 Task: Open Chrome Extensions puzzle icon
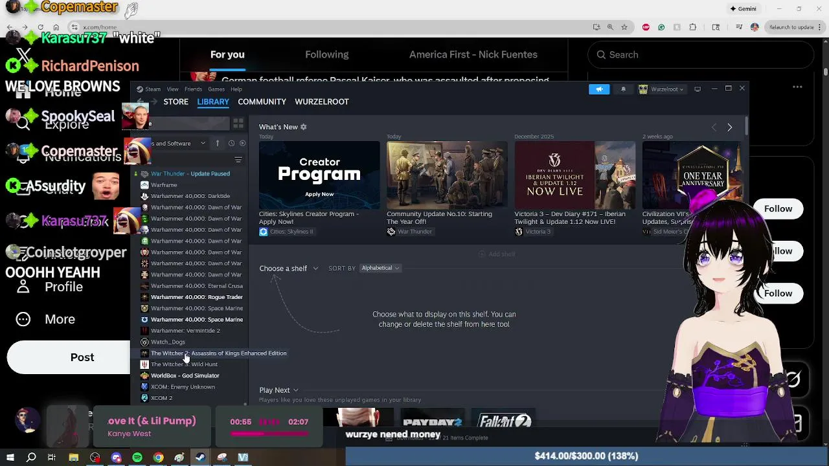coord(693,27)
